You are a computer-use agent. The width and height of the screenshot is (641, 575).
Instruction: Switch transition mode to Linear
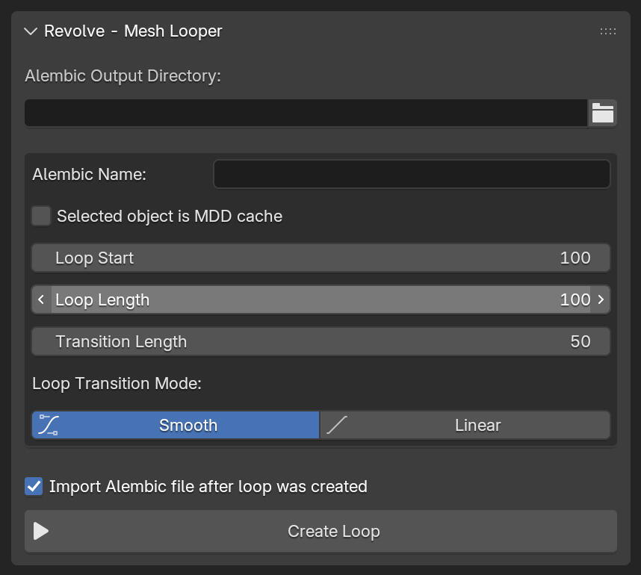tap(477, 426)
